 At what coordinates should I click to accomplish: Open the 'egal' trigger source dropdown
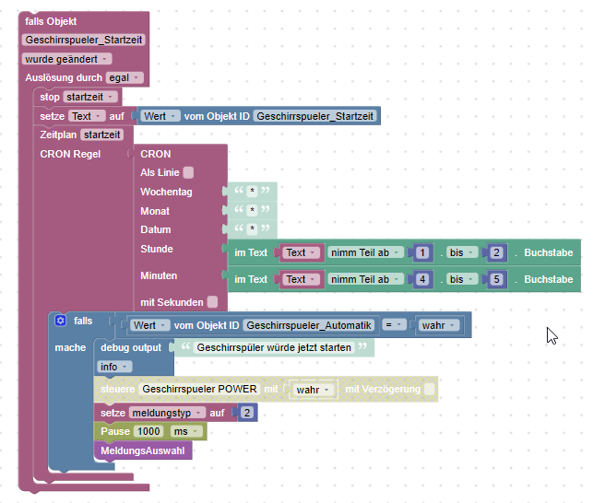coord(125,78)
